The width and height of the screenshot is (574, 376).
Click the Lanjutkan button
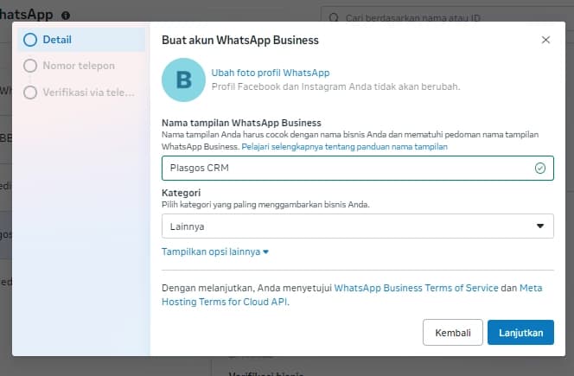click(520, 333)
